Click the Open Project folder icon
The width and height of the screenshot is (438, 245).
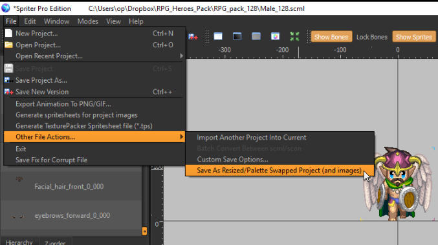tap(8, 45)
